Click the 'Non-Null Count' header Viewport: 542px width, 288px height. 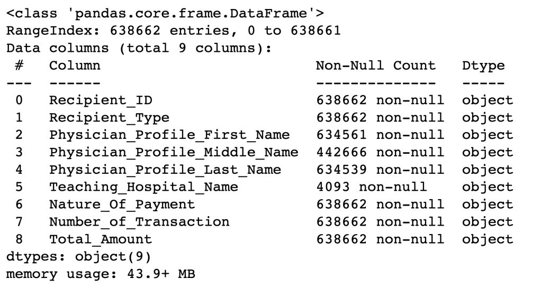tap(376, 66)
